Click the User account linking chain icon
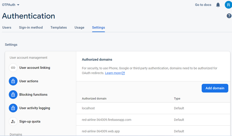Viewport: 232px width, 136px height. (13, 68)
